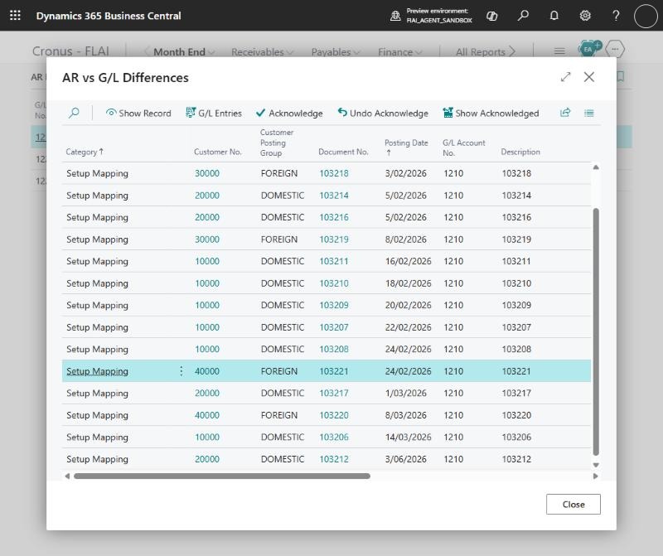
Task: Click the G/L Account No. column header
Action: (x=464, y=147)
